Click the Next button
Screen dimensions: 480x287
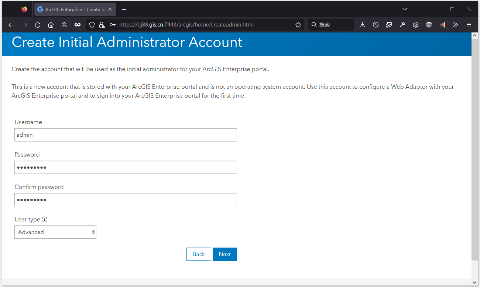coord(225,254)
